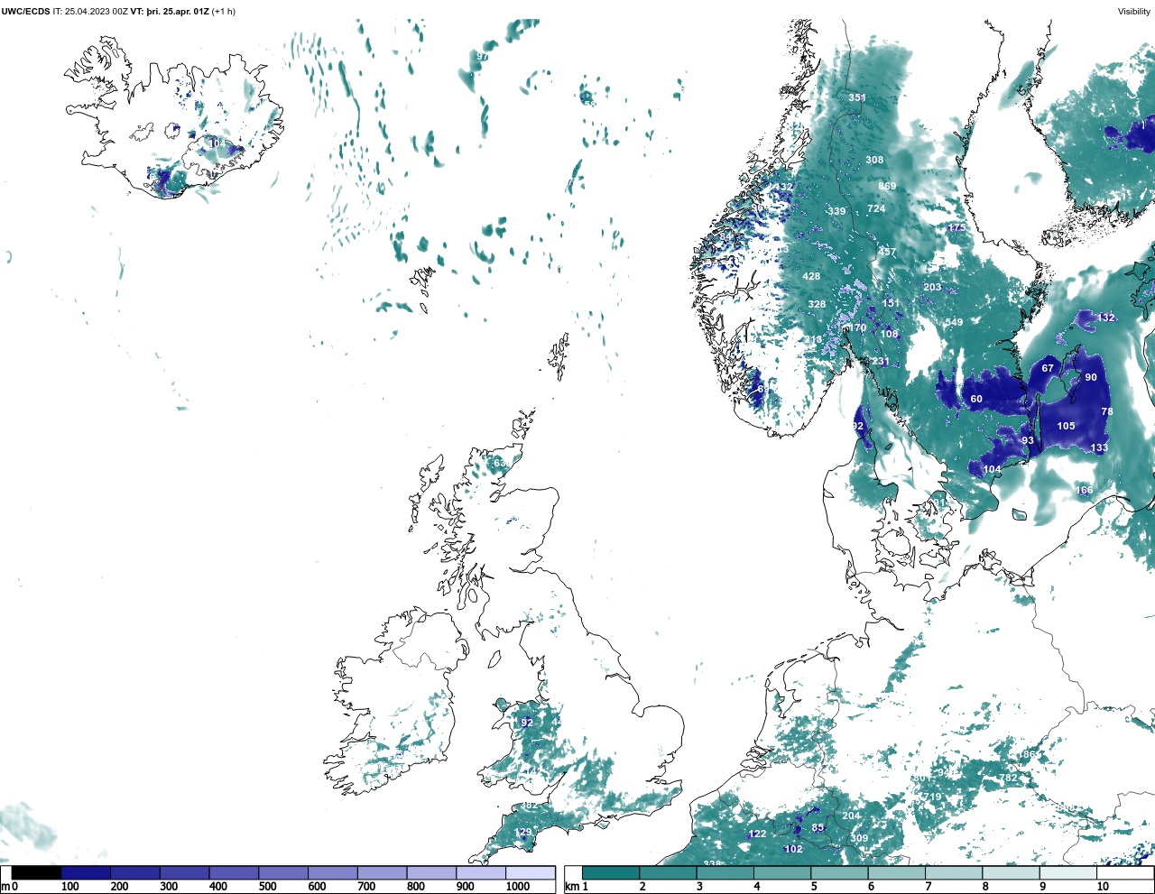Click the 'm' unit label of legend
This screenshot has height=894, width=1155.
pyautogui.click(x=5, y=887)
